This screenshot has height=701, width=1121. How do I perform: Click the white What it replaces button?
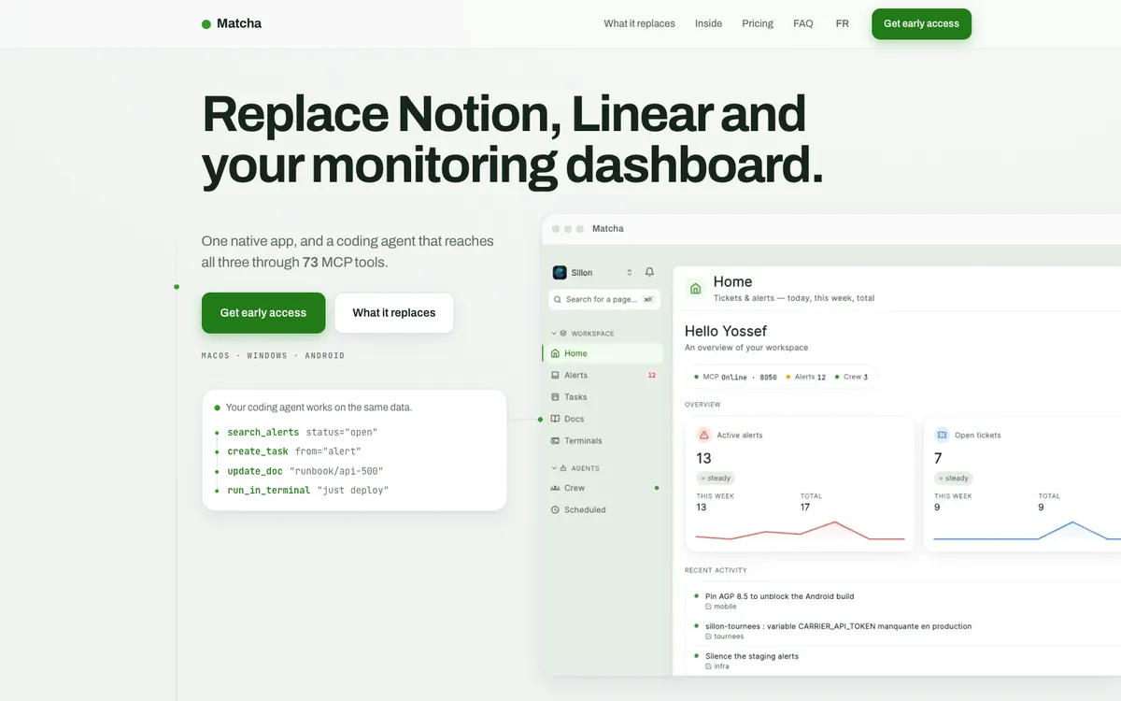pos(394,313)
